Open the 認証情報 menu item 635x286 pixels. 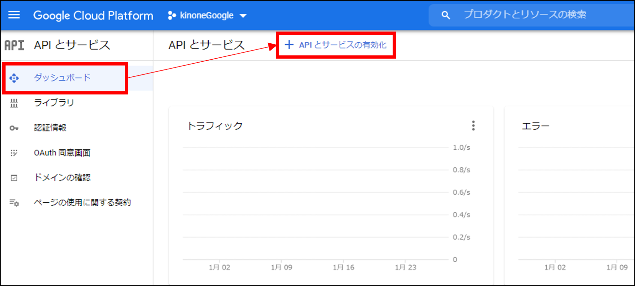(x=77, y=128)
